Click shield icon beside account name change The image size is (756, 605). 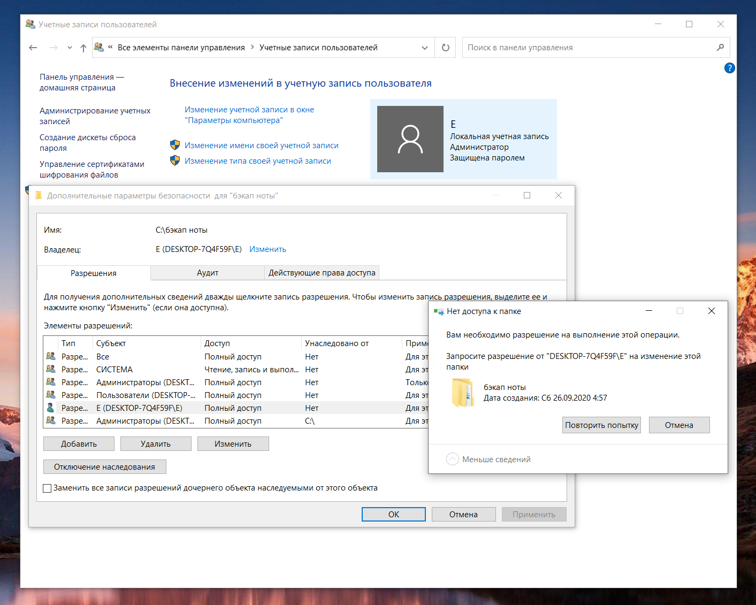pyautogui.click(x=175, y=145)
